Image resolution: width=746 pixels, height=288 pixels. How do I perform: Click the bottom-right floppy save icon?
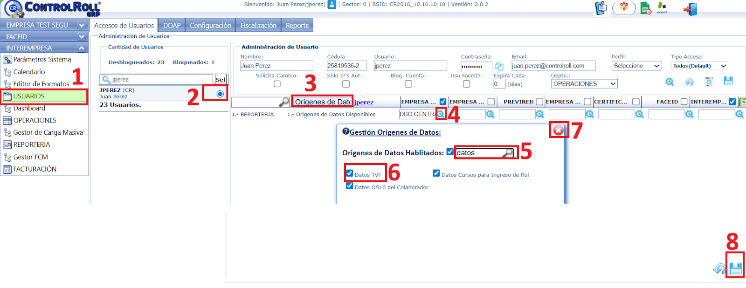[735, 269]
